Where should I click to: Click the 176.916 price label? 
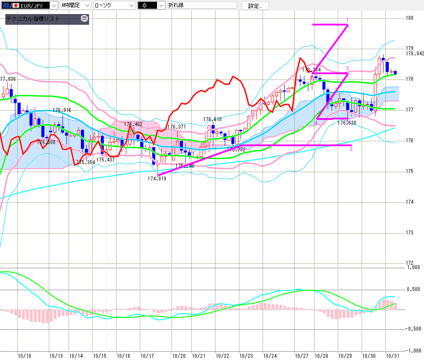[62, 110]
